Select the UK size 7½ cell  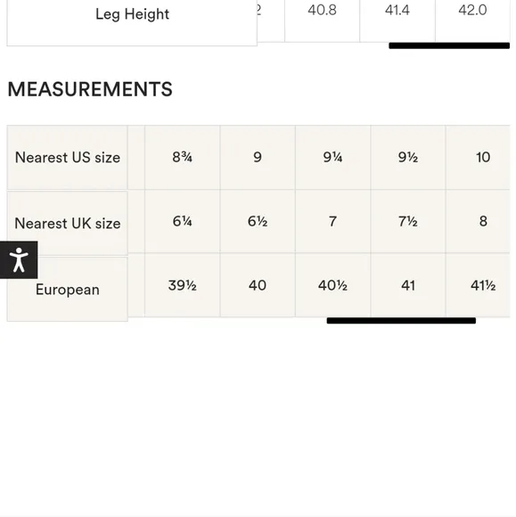(408, 221)
